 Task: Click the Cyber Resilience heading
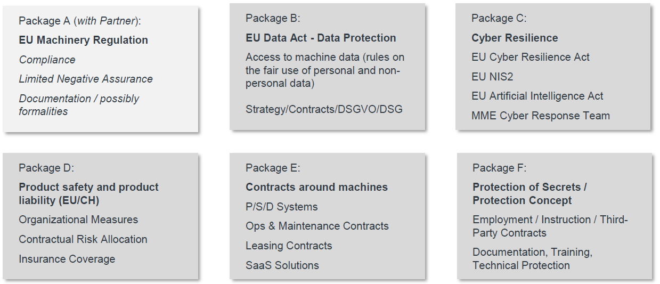tap(515, 38)
